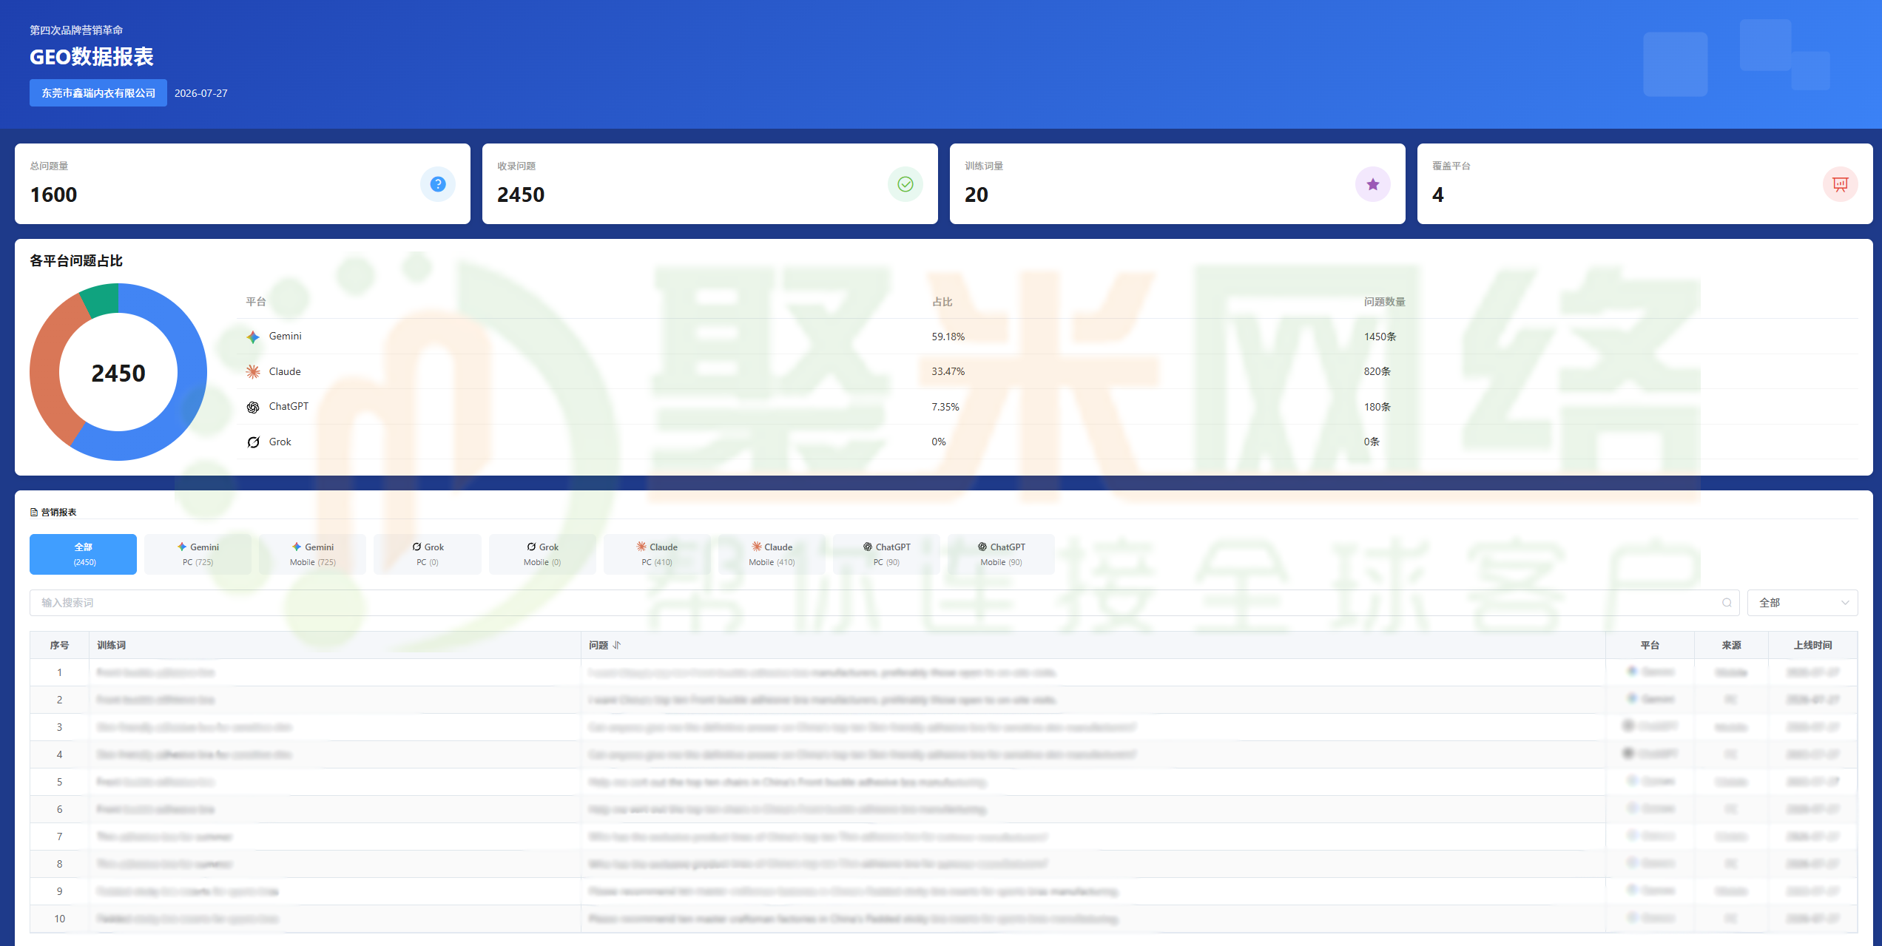The image size is (1882, 946).
Task: Select the 全部 (2450) tab
Action: (x=84, y=554)
